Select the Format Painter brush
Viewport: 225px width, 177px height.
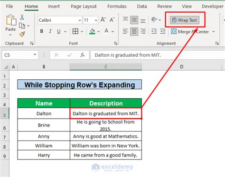[x=22, y=34]
